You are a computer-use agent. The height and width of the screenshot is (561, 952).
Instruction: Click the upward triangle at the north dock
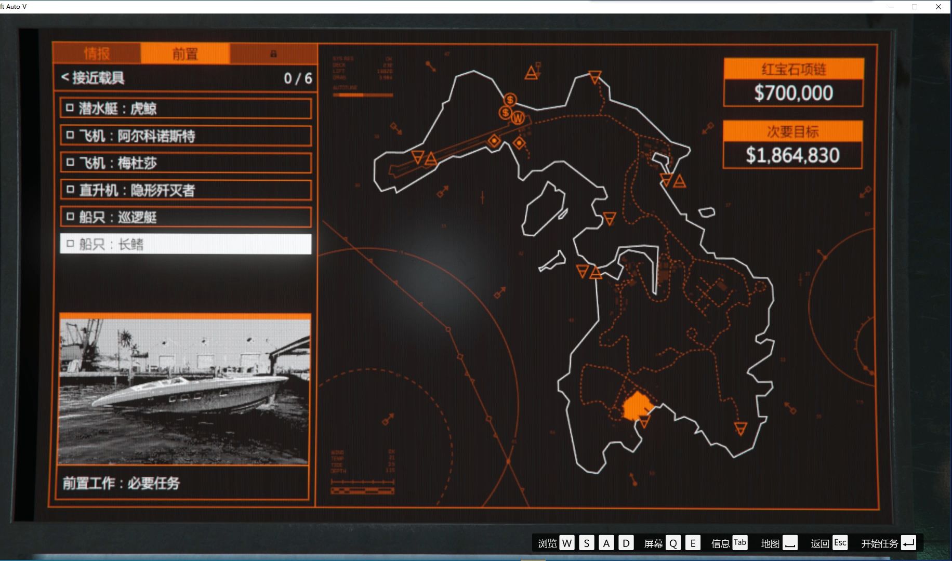click(680, 181)
